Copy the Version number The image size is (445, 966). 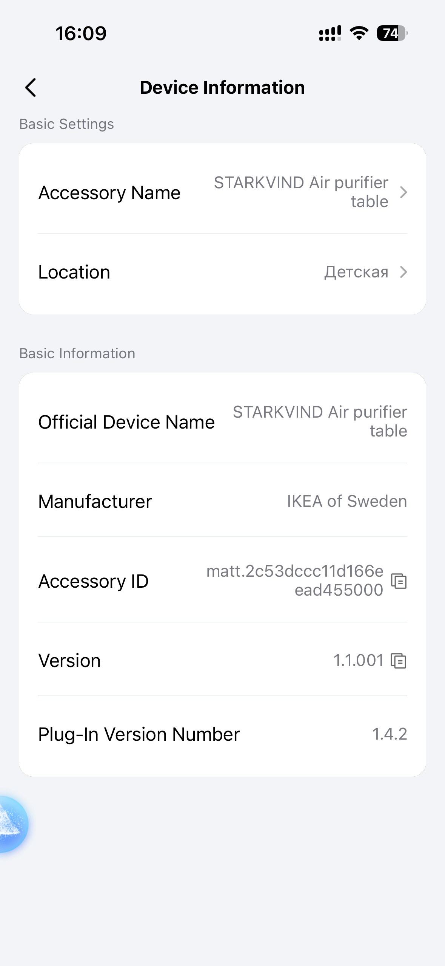[x=399, y=661]
